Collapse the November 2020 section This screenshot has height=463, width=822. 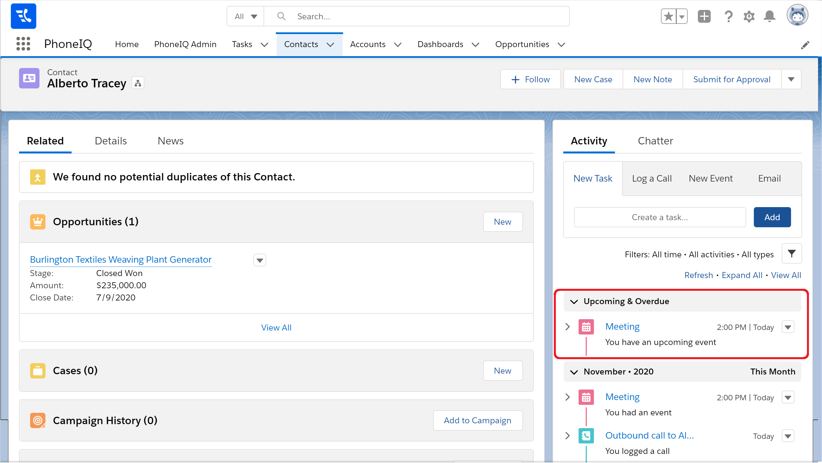(x=574, y=372)
